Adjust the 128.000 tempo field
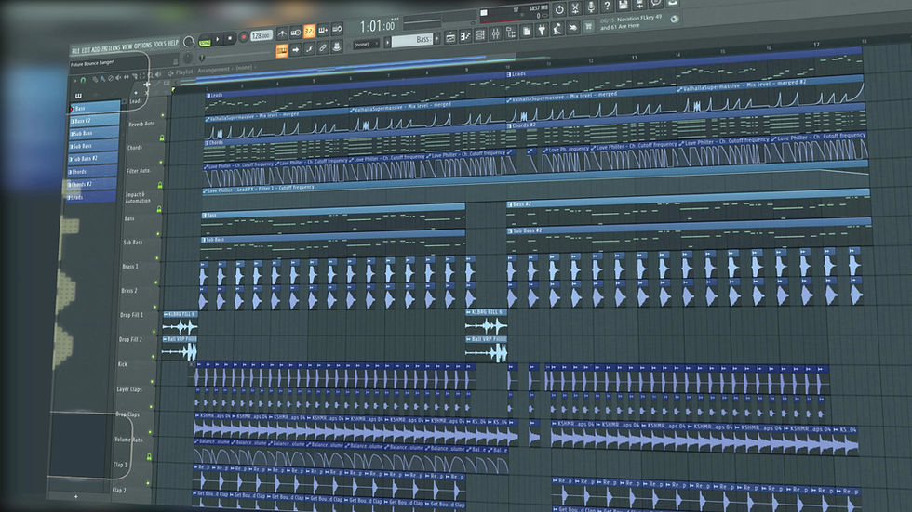 262,35
